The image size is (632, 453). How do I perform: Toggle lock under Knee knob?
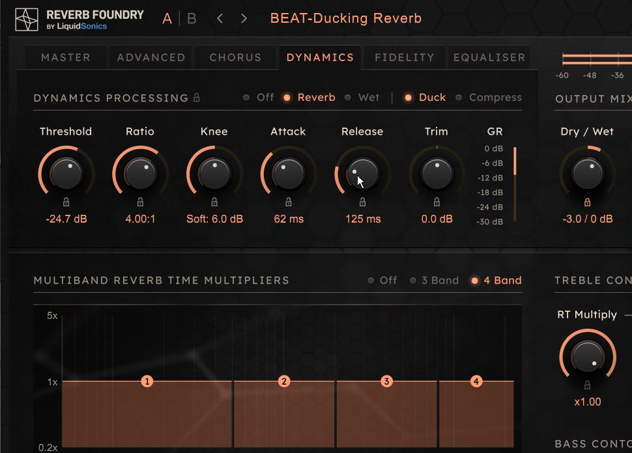(x=214, y=202)
